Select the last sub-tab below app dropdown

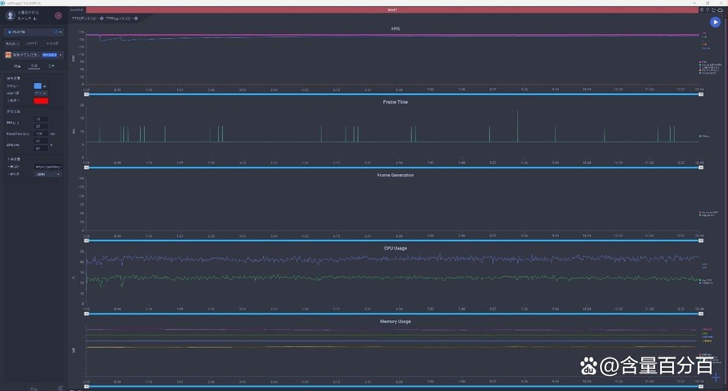point(52,65)
